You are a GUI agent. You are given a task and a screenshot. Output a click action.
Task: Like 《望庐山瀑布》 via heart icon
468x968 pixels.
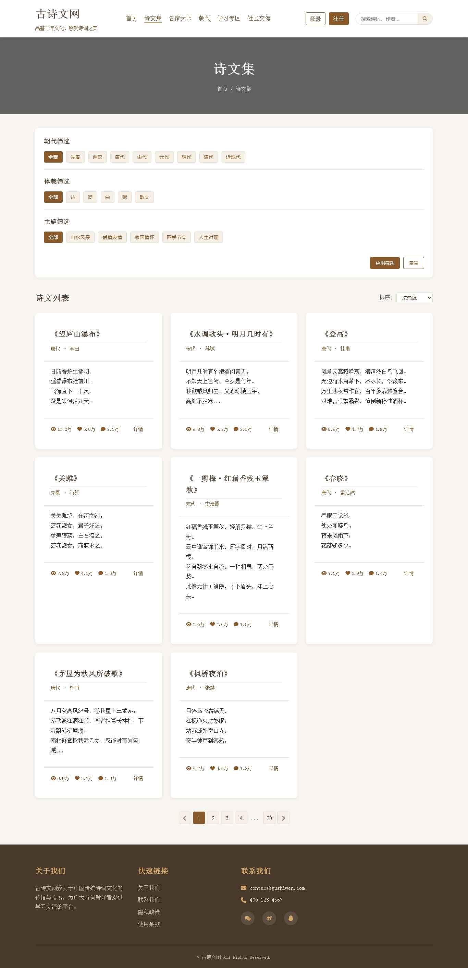point(79,429)
